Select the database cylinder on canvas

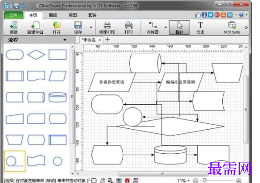[x=170, y=155]
